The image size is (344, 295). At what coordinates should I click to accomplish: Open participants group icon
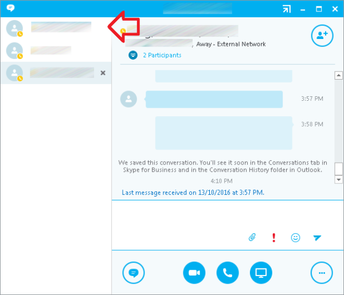133,55
